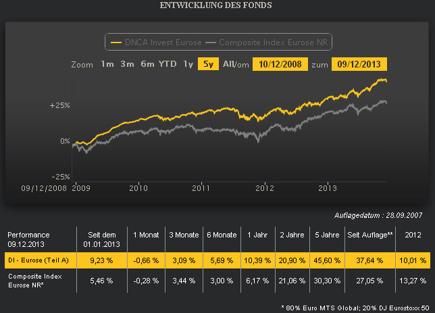Edit the end date 09/12/2013 field

click(x=359, y=64)
